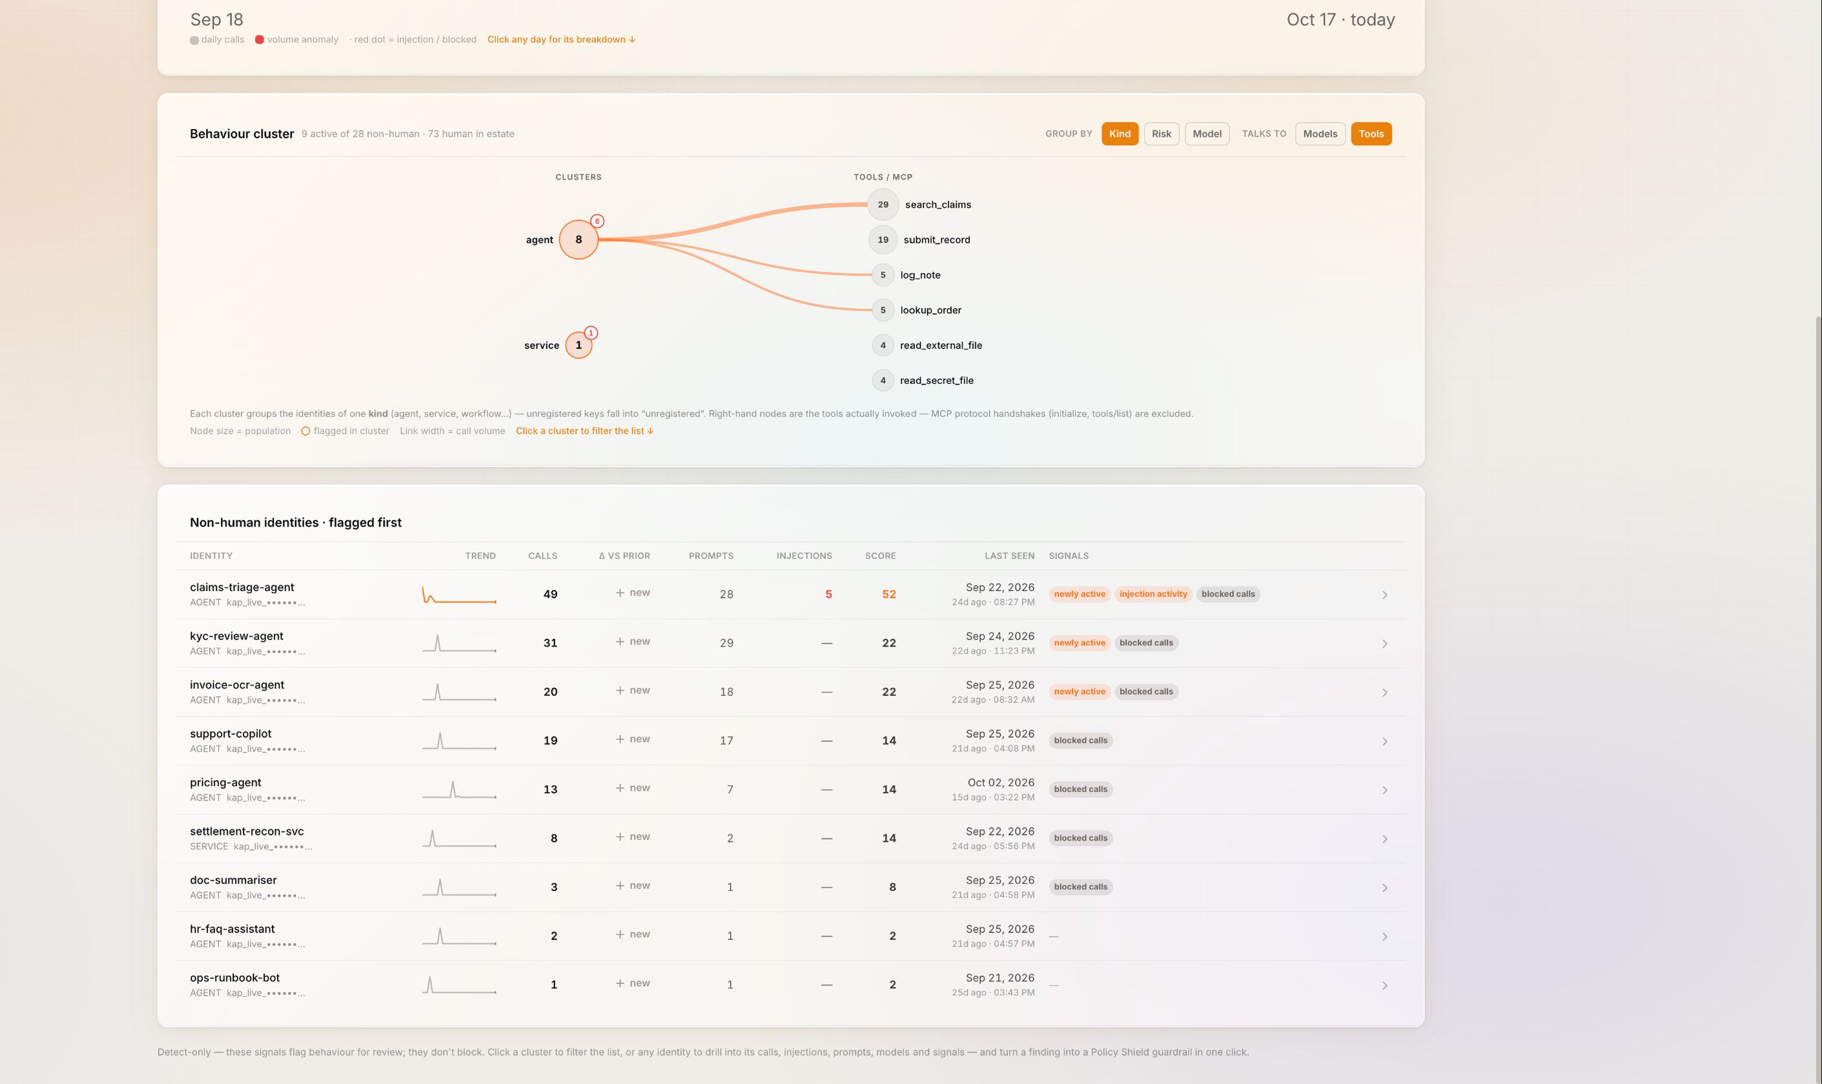Select the submit_record tool node
Screen dimensions: 1822x1084
click(883, 239)
